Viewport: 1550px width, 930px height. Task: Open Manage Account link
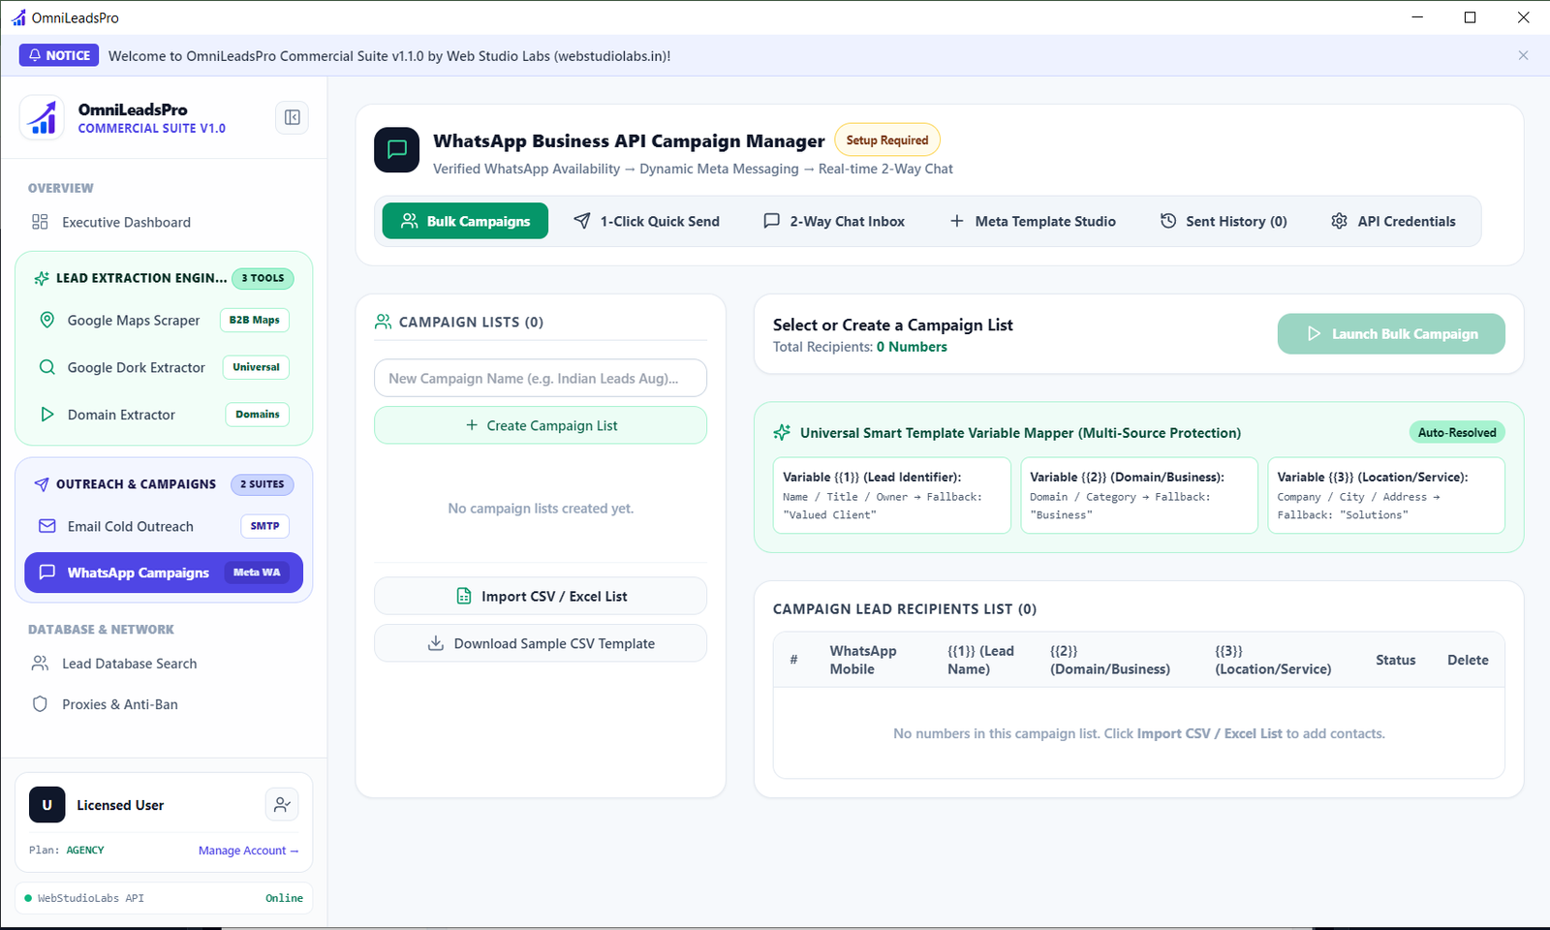(248, 851)
